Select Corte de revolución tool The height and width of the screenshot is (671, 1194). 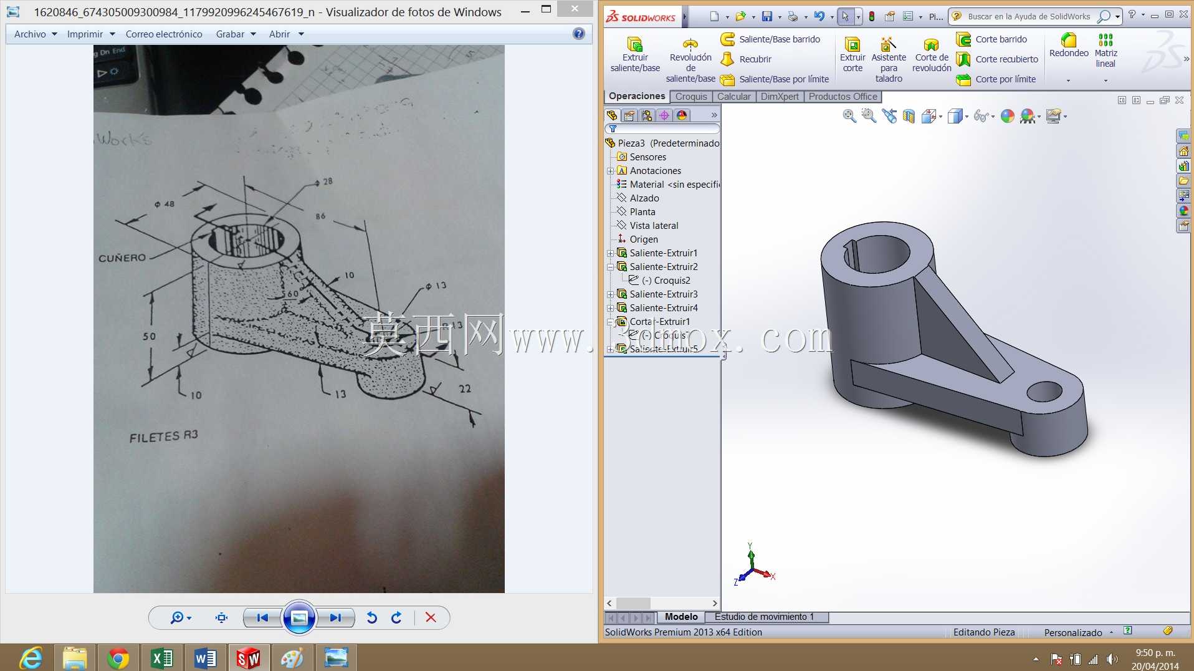tap(932, 54)
